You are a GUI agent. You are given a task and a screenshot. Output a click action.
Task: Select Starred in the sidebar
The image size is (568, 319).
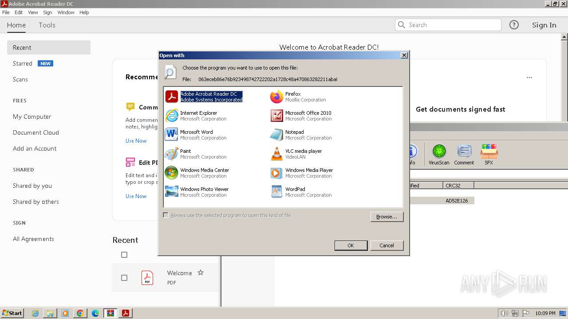(23, 63)
